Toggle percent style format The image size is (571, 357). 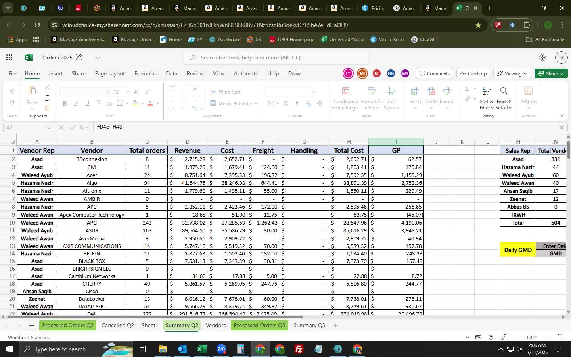(x=285, y=103)
